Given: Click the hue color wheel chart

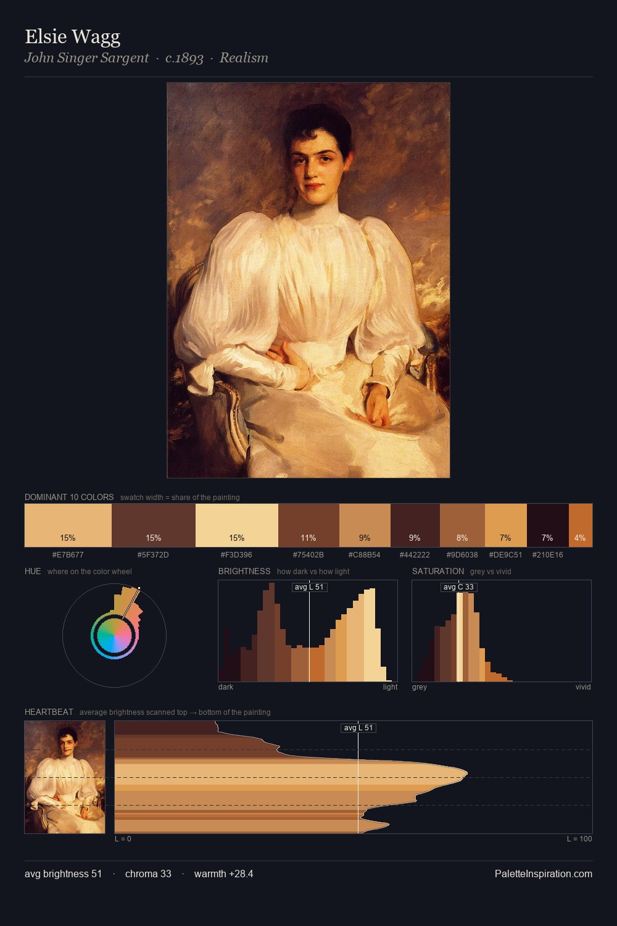Looking at the screenshot, I should coord(114,635).
